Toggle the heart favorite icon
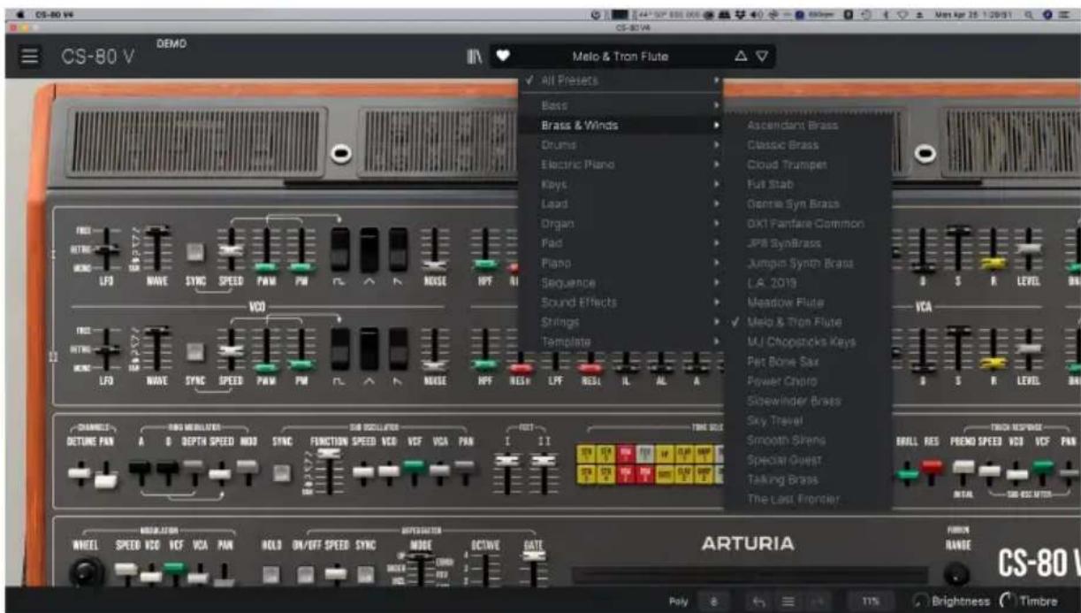 [503, 57]
